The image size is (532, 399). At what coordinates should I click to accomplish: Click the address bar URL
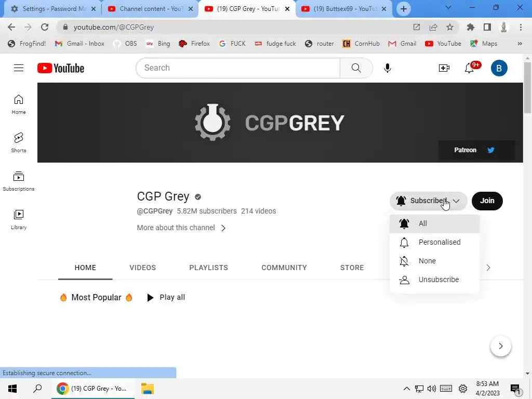[x=114, y=27]
